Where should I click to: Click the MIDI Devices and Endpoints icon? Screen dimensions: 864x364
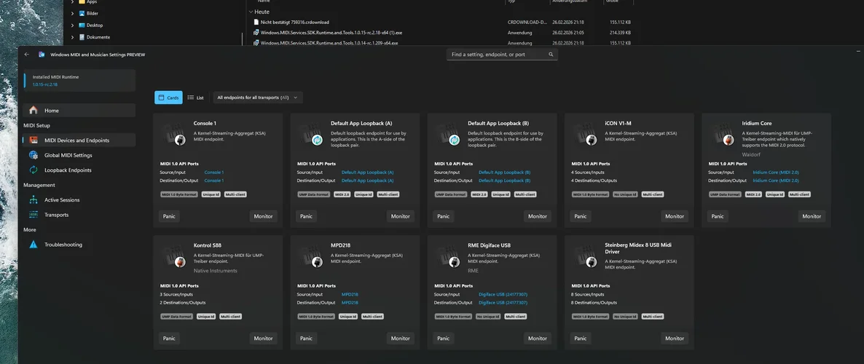pyautogui.click(x=34, y=140)
